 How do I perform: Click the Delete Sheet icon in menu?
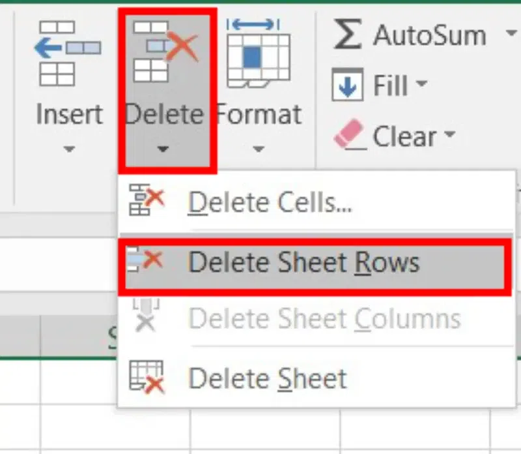(x=147, y=378)
